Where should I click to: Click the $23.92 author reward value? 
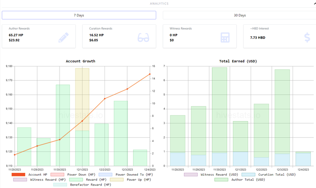point(14,40)
